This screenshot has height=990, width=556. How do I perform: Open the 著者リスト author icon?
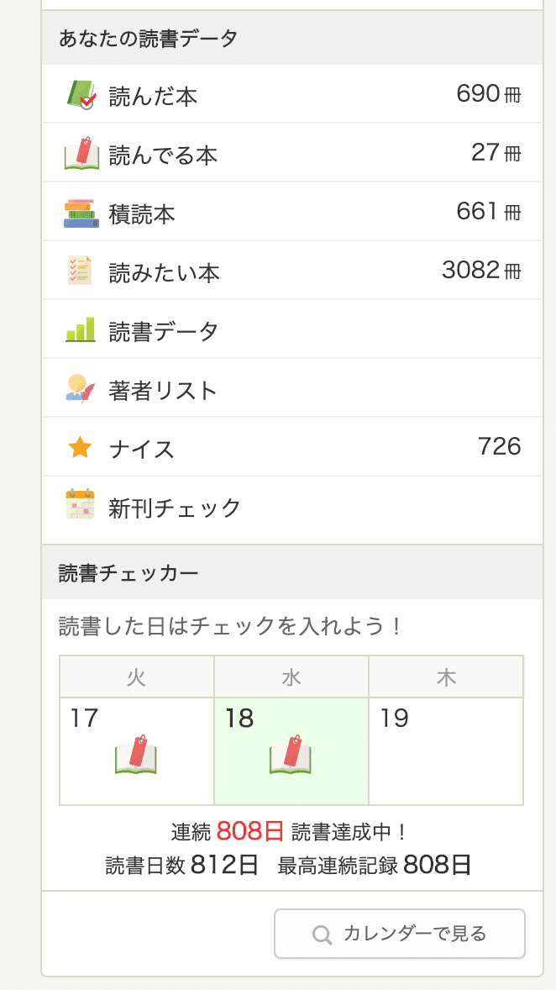[x=80, y=388]
